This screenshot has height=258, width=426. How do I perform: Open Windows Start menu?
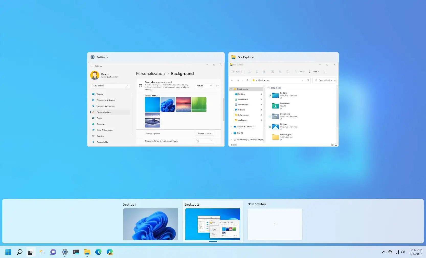click(8, 252)
